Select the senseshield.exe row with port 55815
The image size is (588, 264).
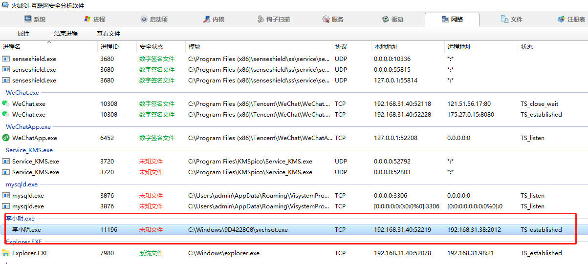coord(294,69)
